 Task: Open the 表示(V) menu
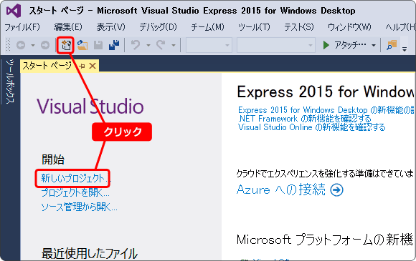pos(110,26)
